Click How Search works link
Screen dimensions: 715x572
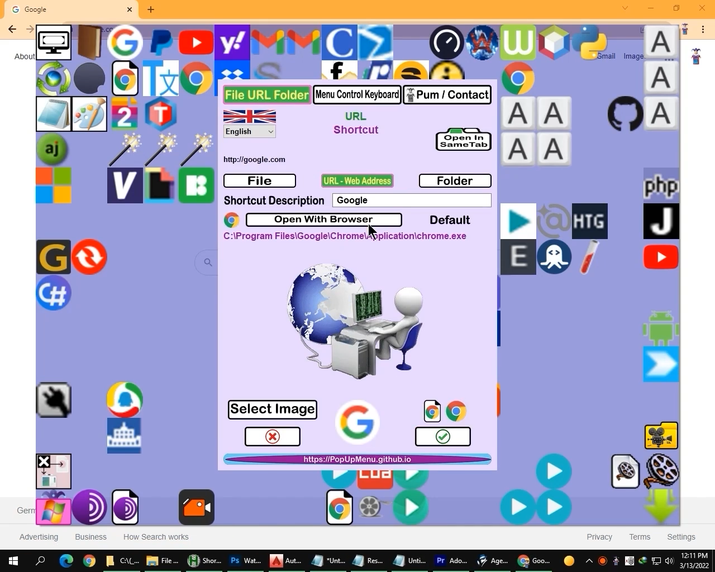[156, 537]
